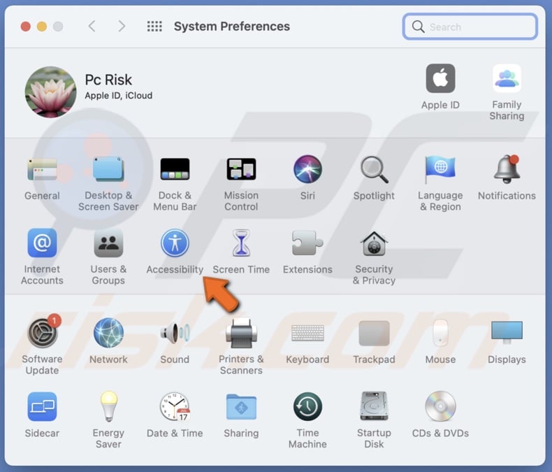This screenshot has width=552, height=472.
Task: Open Notifications bell icon
Action: pos(507,170)
